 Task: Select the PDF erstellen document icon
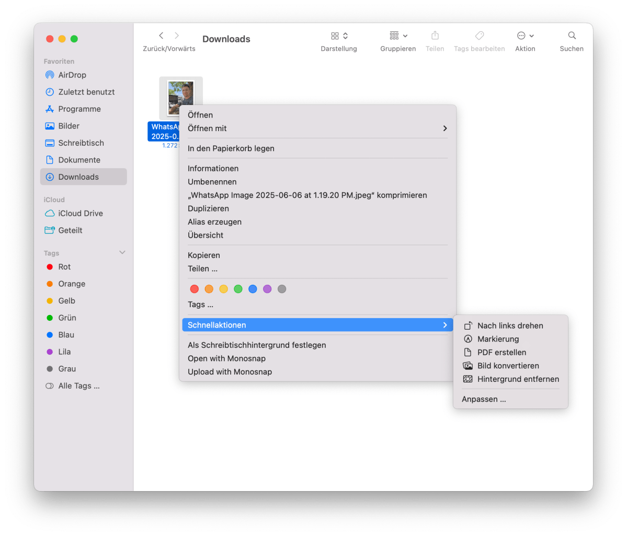467,352
